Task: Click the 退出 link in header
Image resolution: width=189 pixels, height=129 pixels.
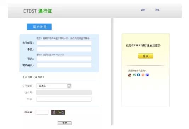Action: coord(157,10)
